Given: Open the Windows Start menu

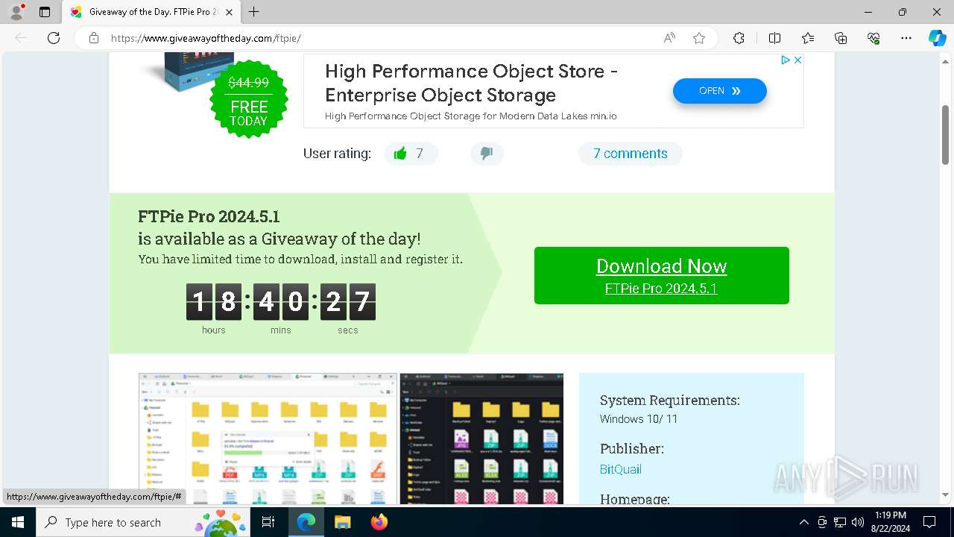Looking at the screenshot, I should click(17, 522).
